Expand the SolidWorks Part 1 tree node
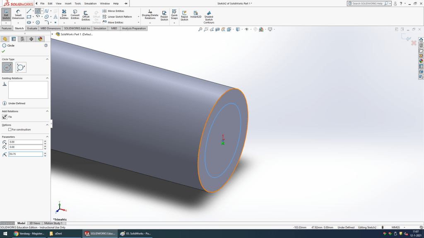The height and width of the screenshot is (238, 424). [x=52, y=34]
